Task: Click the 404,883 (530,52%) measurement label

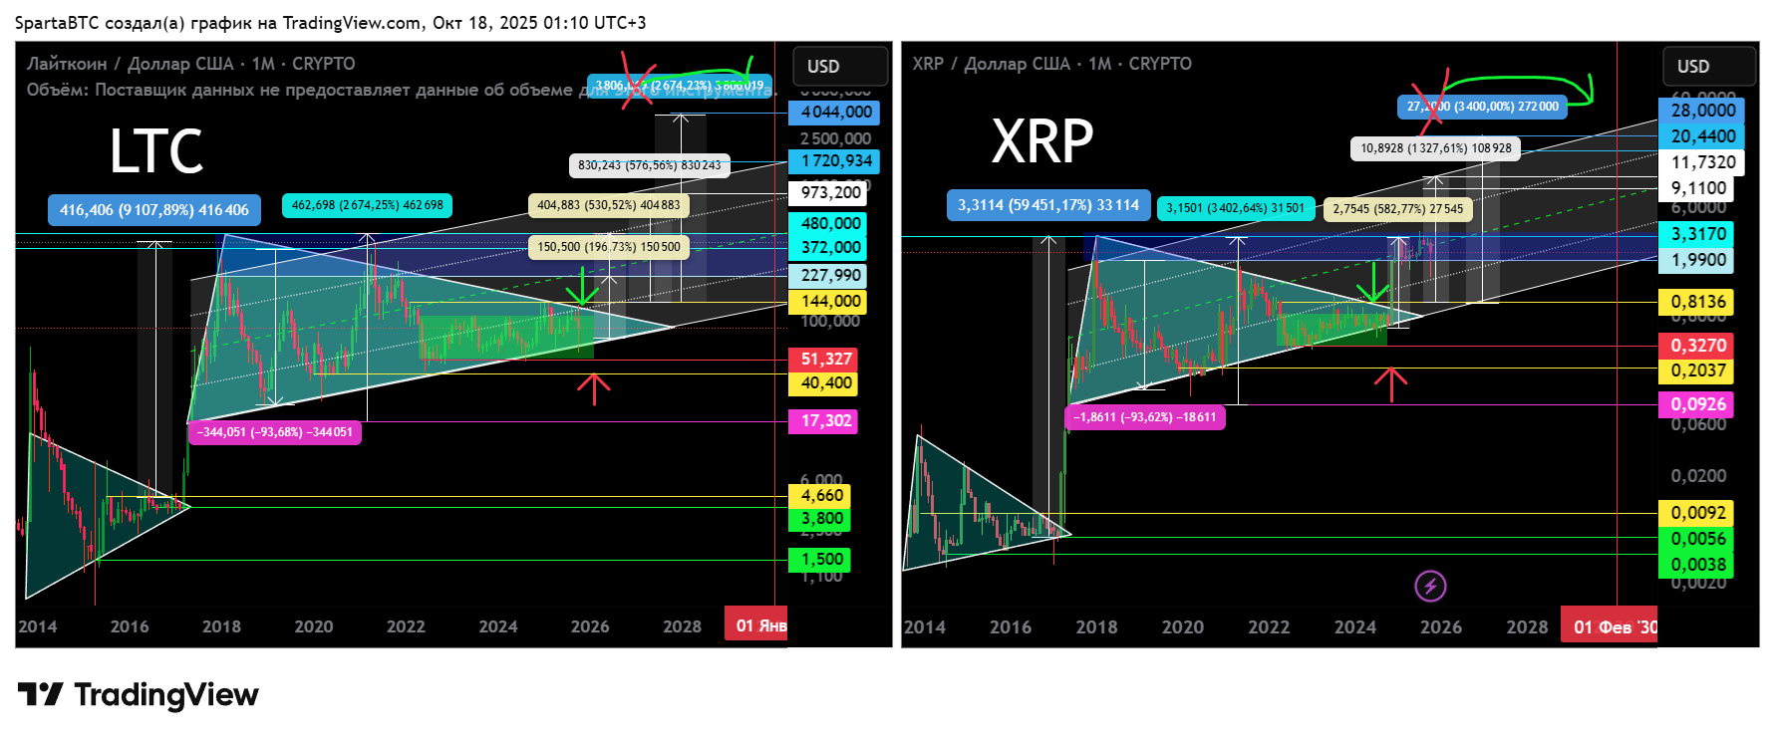Action: 608,205
